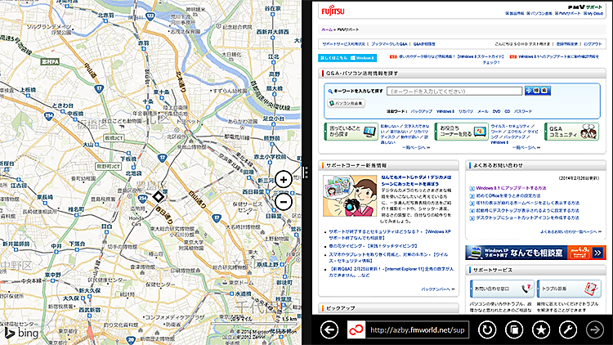Open the FMVサポート header link
This screenshot has height=345, width=613.
(568, 13)
